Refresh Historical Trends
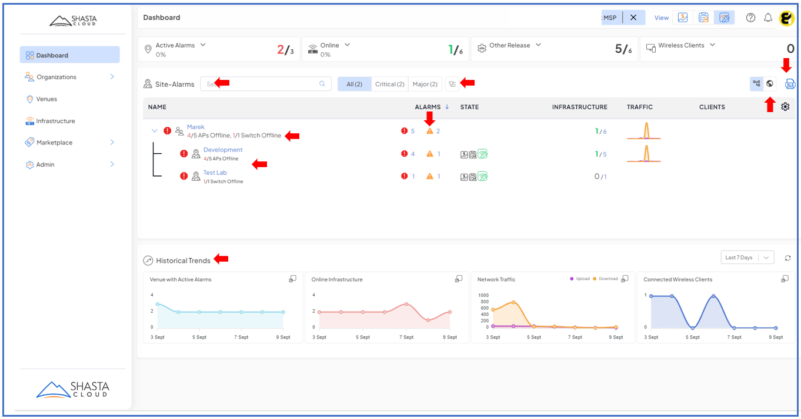The width and height of the screenshot is (801, 419). (x=788, y=258)
